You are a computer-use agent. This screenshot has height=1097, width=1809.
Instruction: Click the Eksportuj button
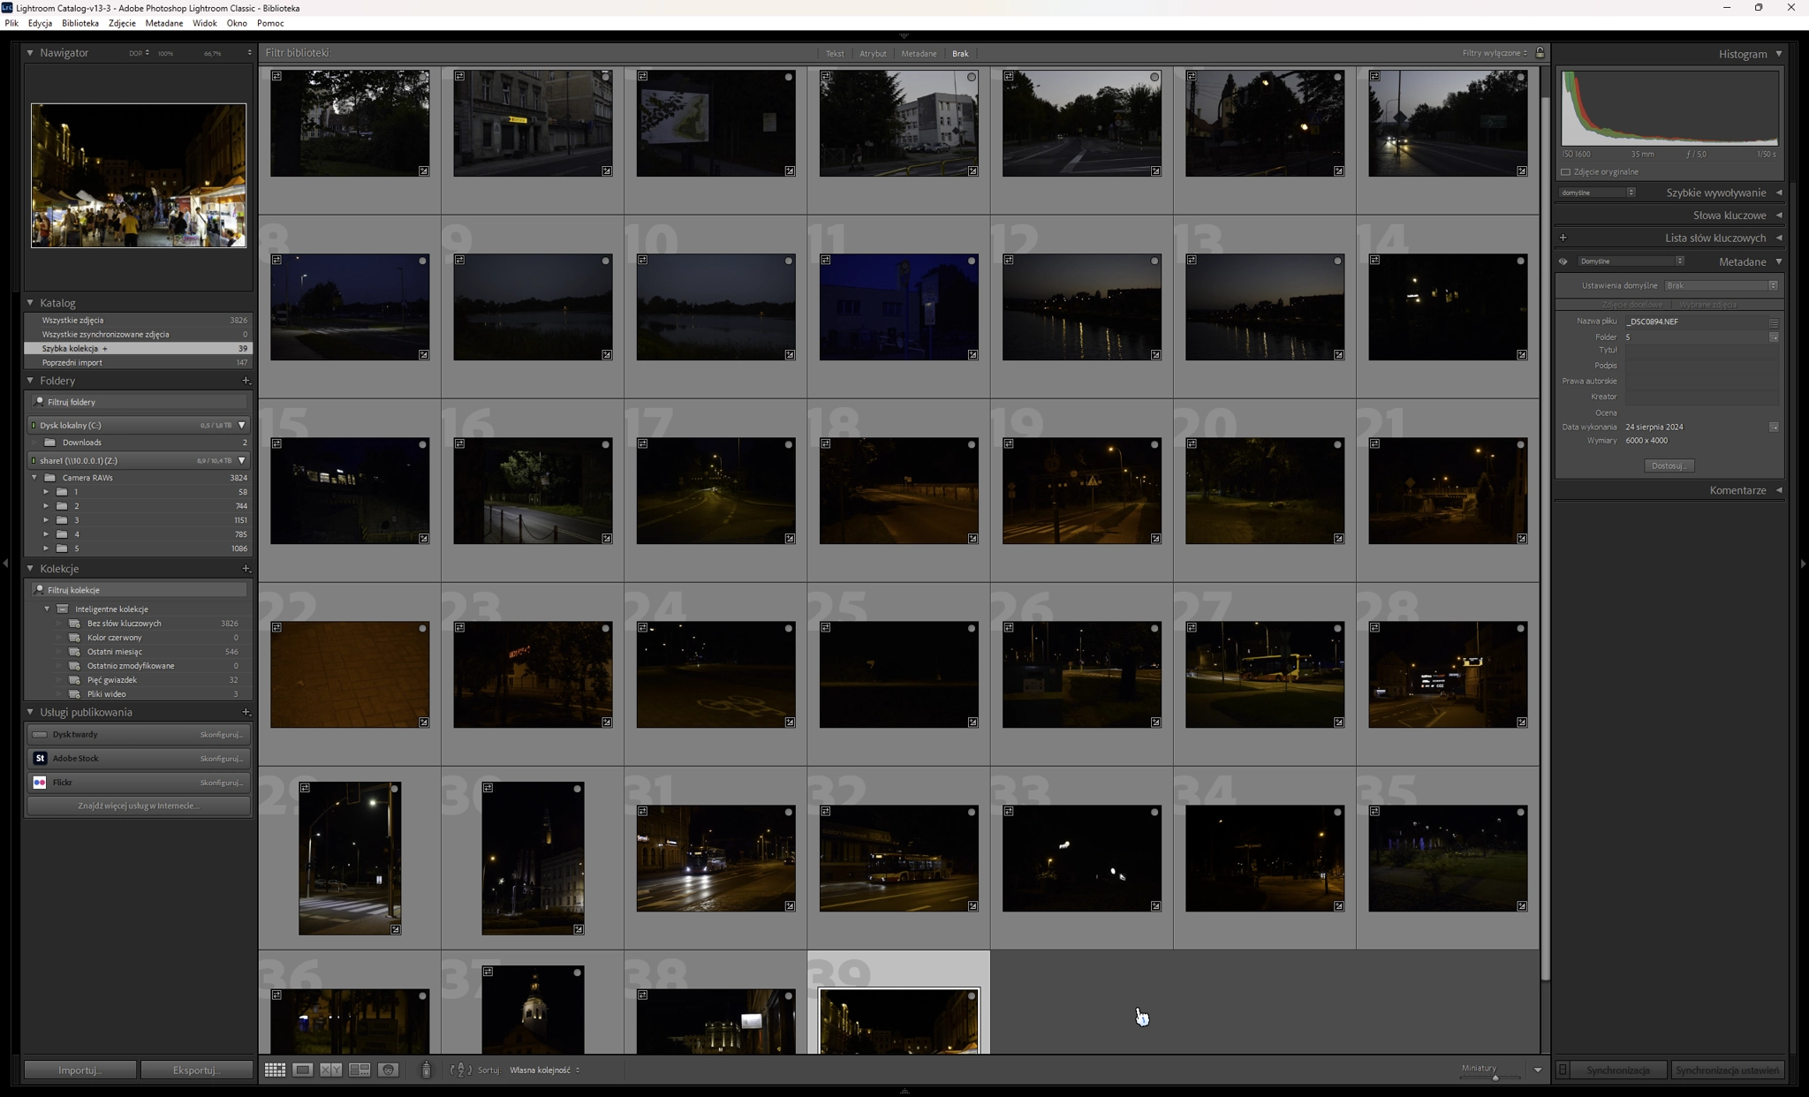coord(196,1070)
